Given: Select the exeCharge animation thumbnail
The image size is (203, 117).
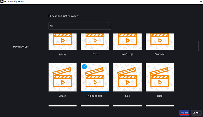Looking at the screenshot, I should [x=127, y=42].
